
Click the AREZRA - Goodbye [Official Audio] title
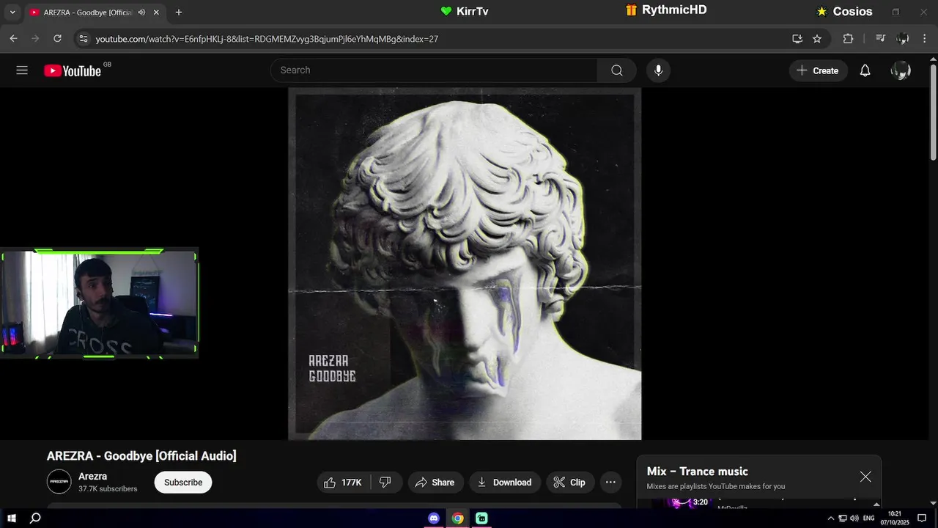pos(141,456)
